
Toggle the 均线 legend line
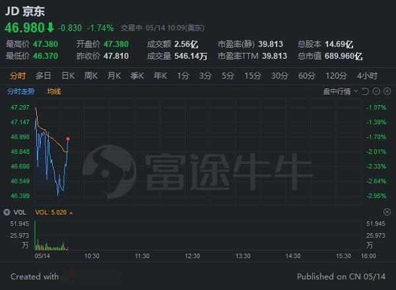coord(54,91)
